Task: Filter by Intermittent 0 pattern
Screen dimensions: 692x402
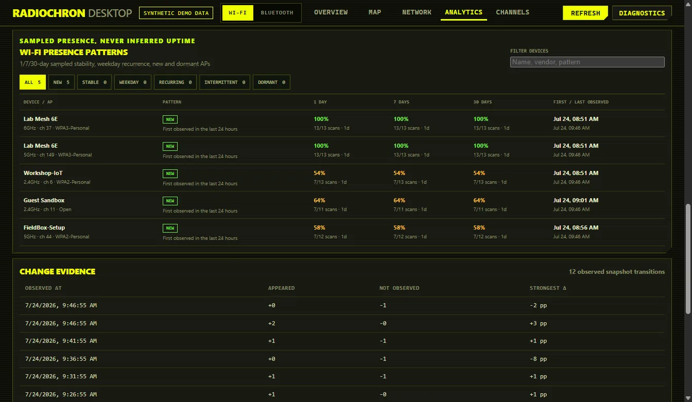Action: (224, 82)
